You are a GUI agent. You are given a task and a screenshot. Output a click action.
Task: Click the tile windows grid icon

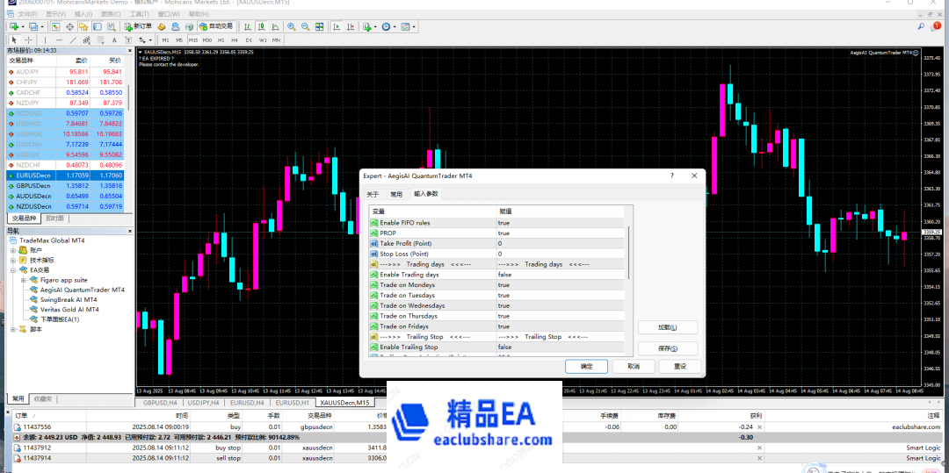coord(318,26)
